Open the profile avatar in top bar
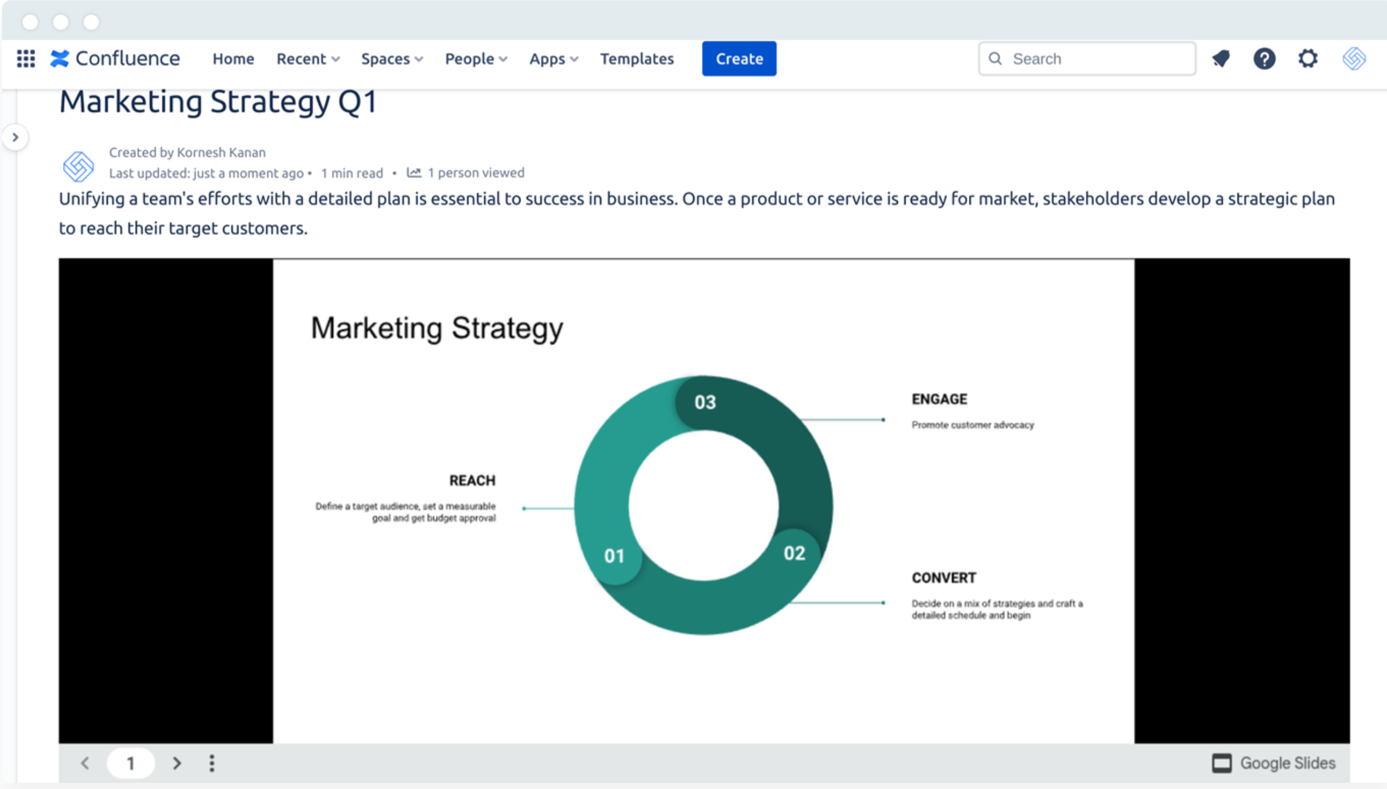Image resolution: width=1387 pixels, height=789 pixels. point(1354,59)
